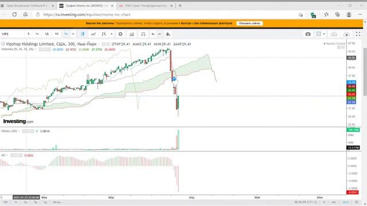367x206 pixels.
Task: Click VIPS symbol search field
Action: pyautogui.click(x=12, y=34)
